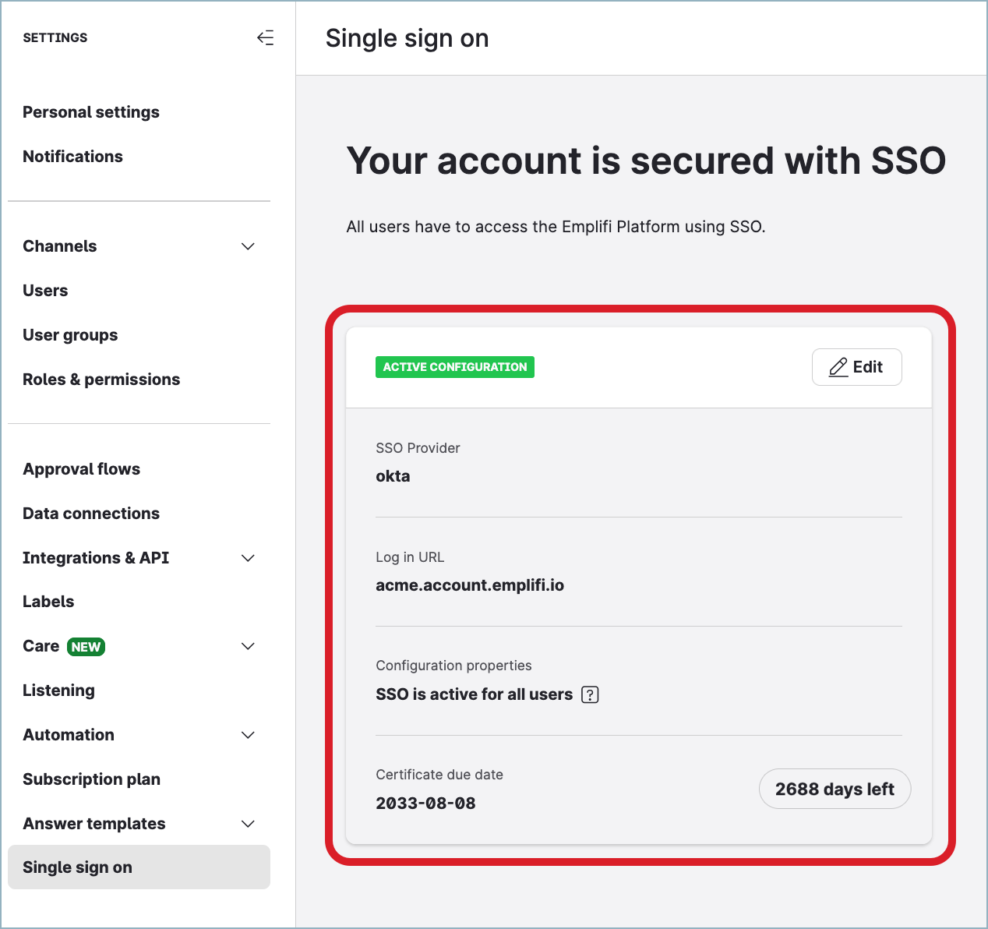The height and width of the screenshot is (929, 988).
Task: Click the acme.account.emplifi.io login URL
Action: (x=470, y=585)
